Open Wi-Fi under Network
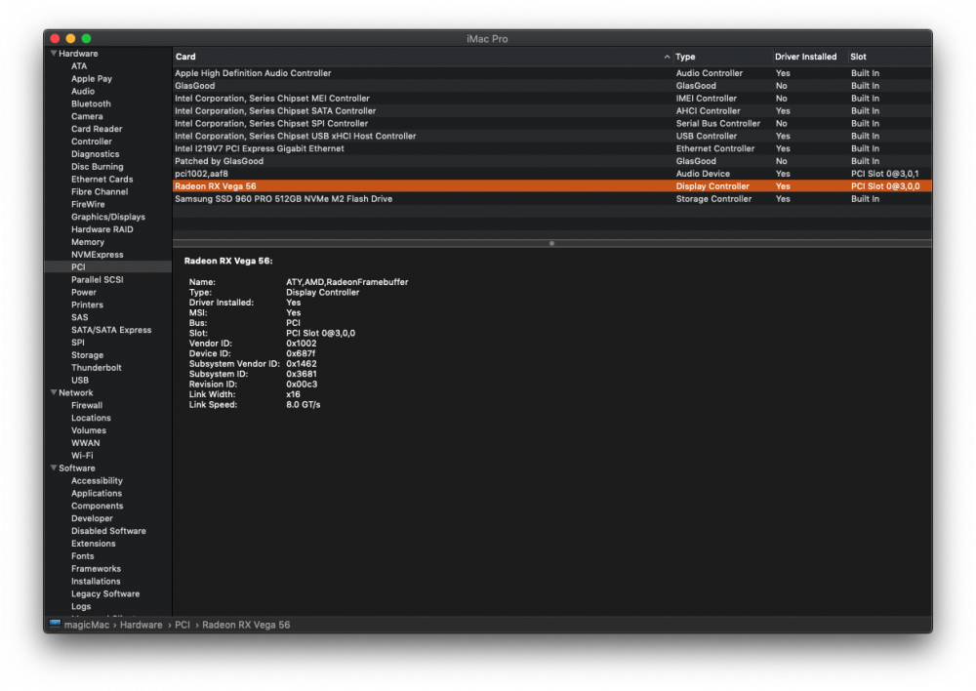Image resolution: width=976 pixels, height=691 pixels. pyautogui.click(x=82, y=456)
